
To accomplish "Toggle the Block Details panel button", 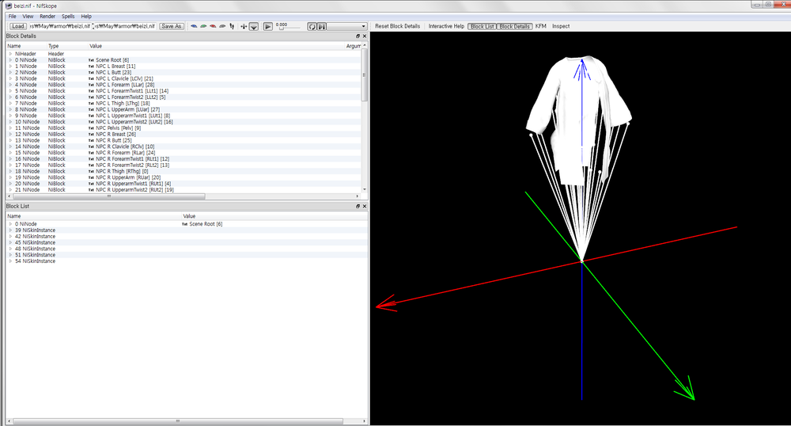I will (515, 26).
